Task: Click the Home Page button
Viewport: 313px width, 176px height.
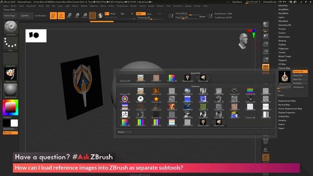Action: point(10,16)
